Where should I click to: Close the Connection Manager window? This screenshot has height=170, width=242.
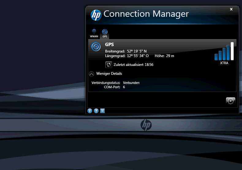[x=231, y=9]
